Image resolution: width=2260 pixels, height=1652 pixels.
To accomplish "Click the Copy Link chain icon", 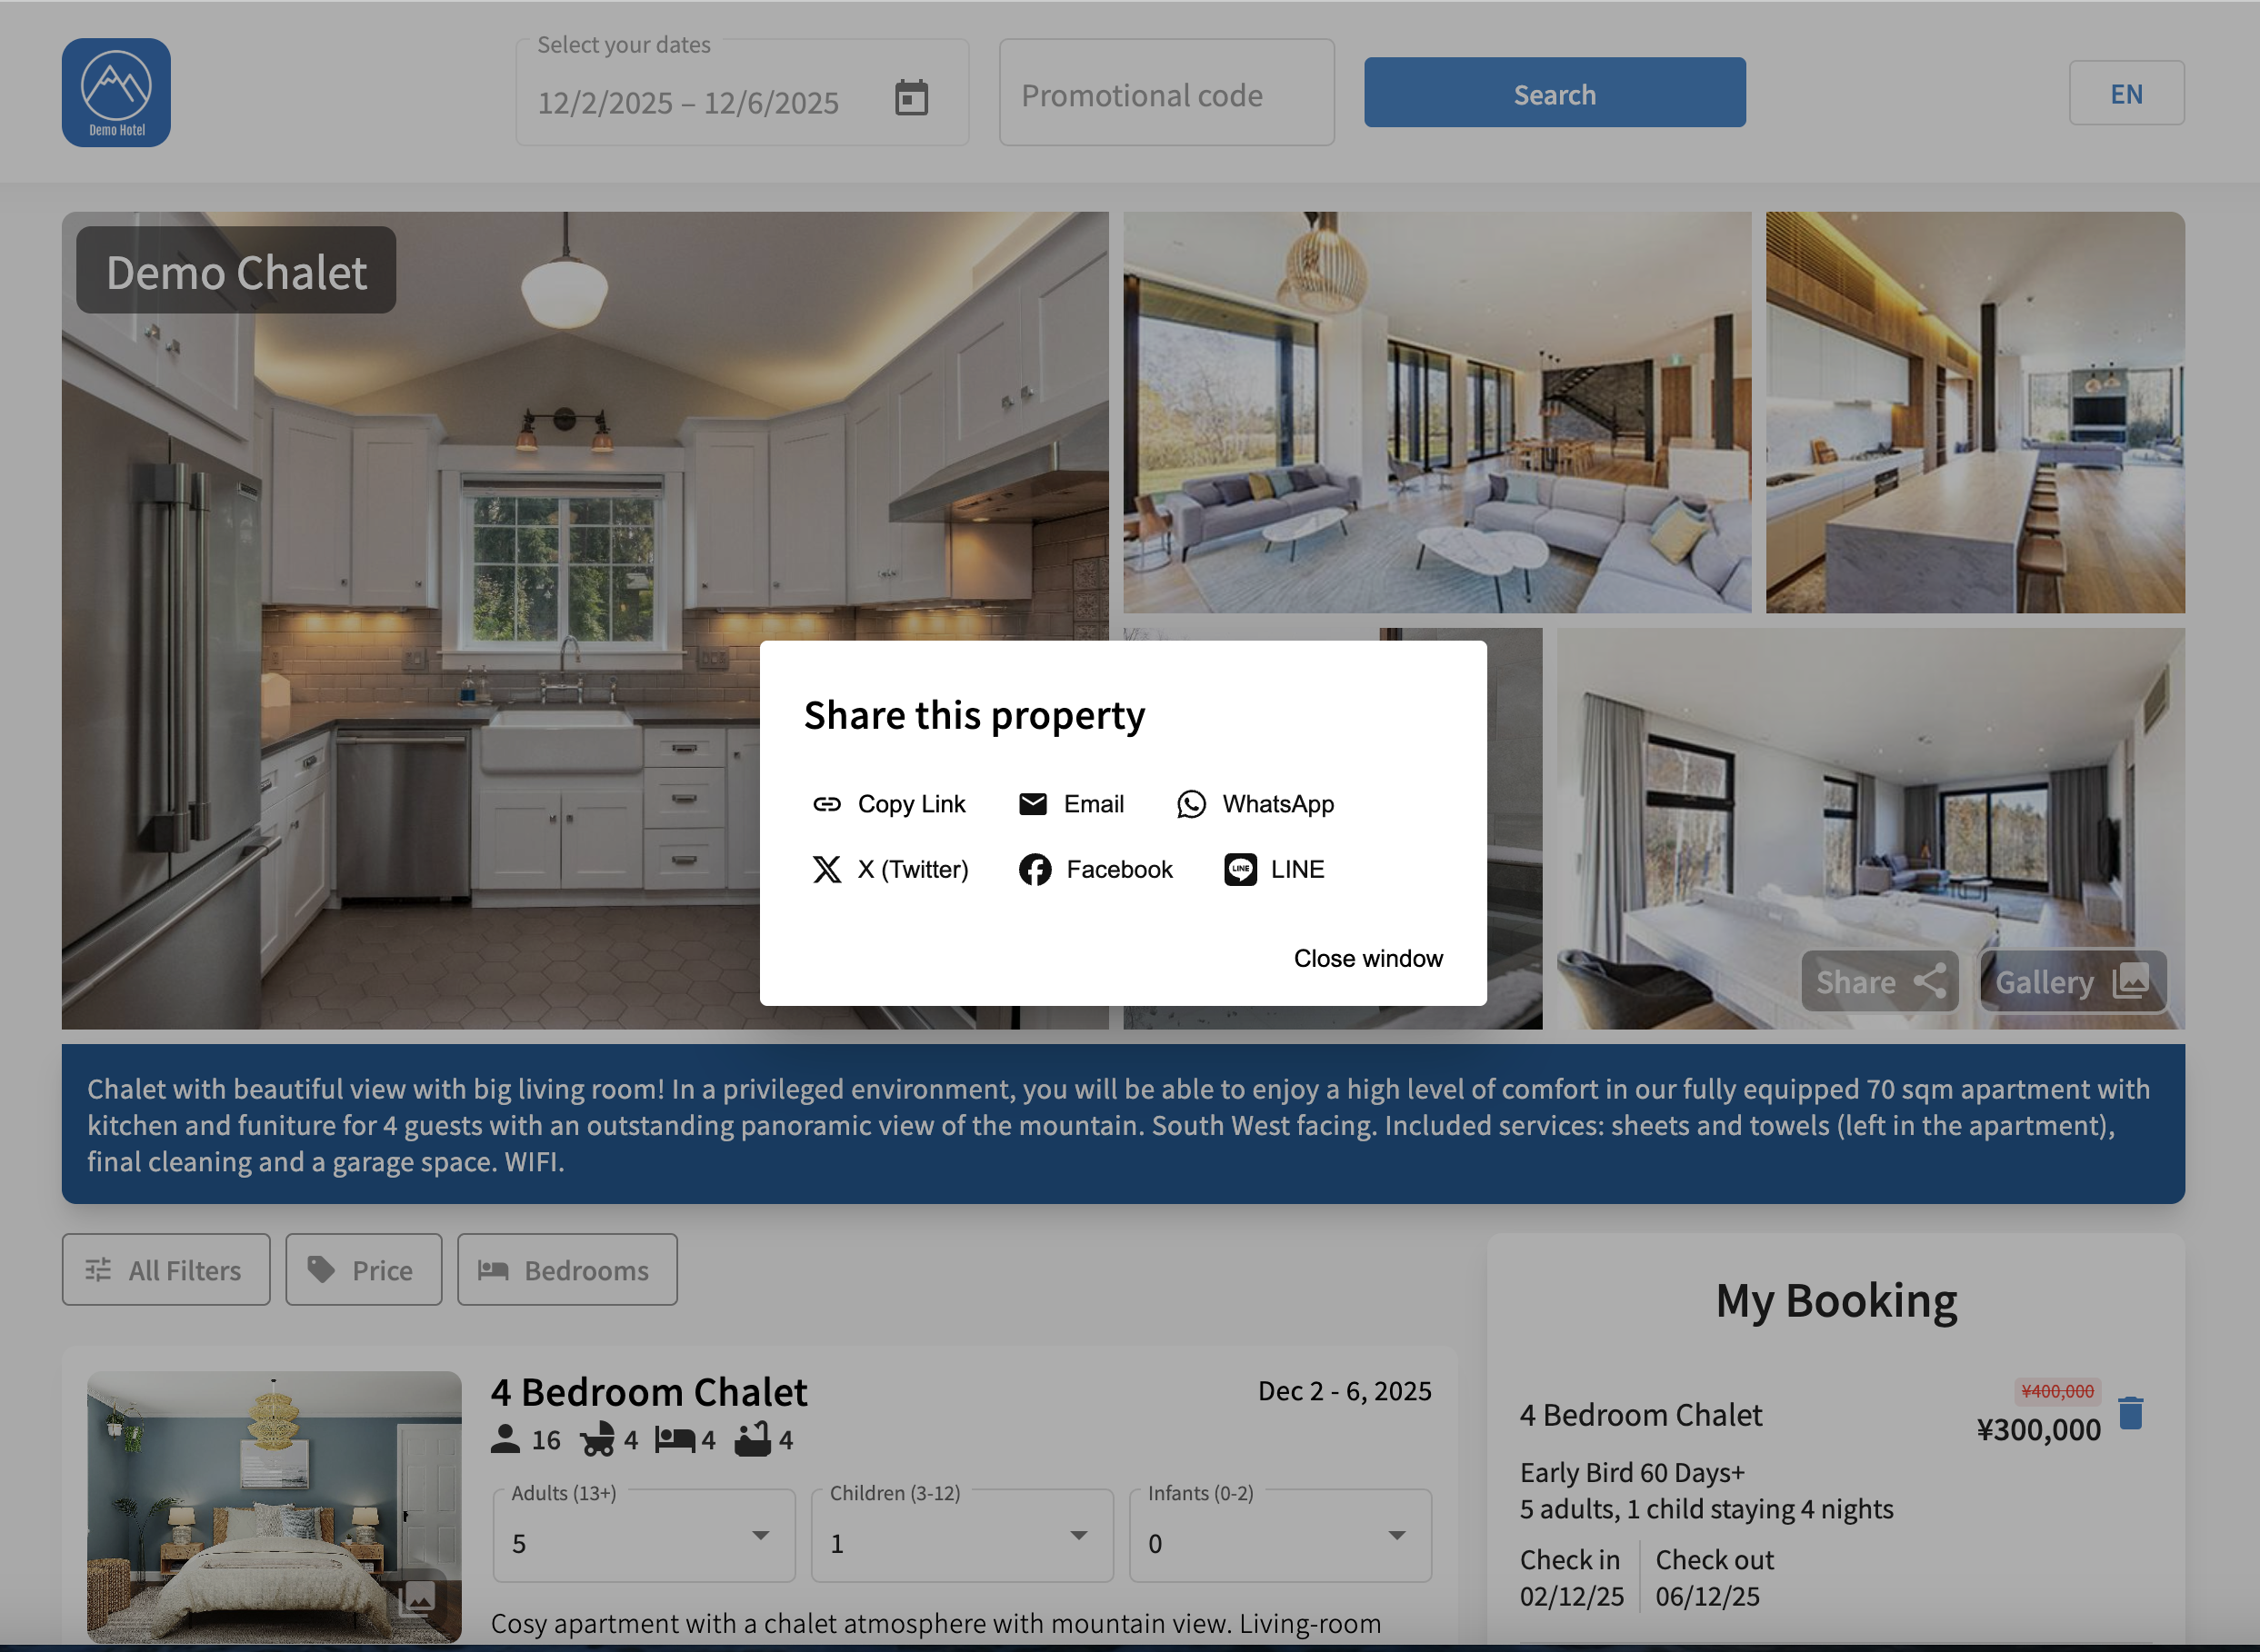I will click(x=826, y=804).
